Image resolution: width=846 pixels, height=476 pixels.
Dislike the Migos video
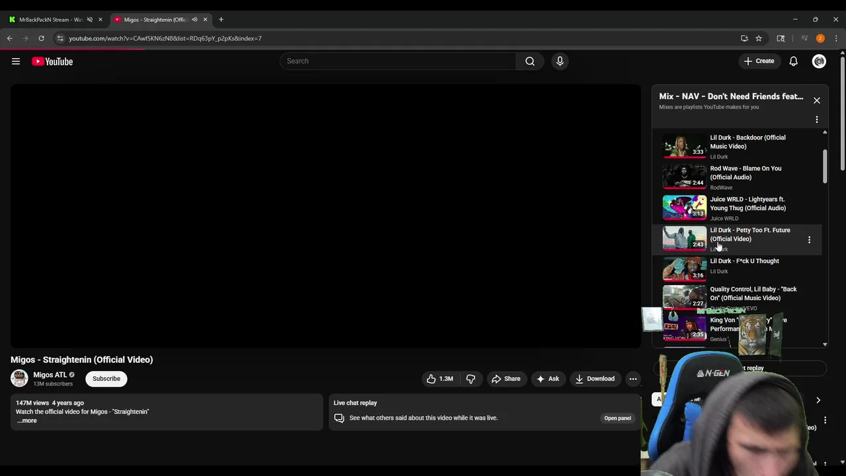point(471,379)
